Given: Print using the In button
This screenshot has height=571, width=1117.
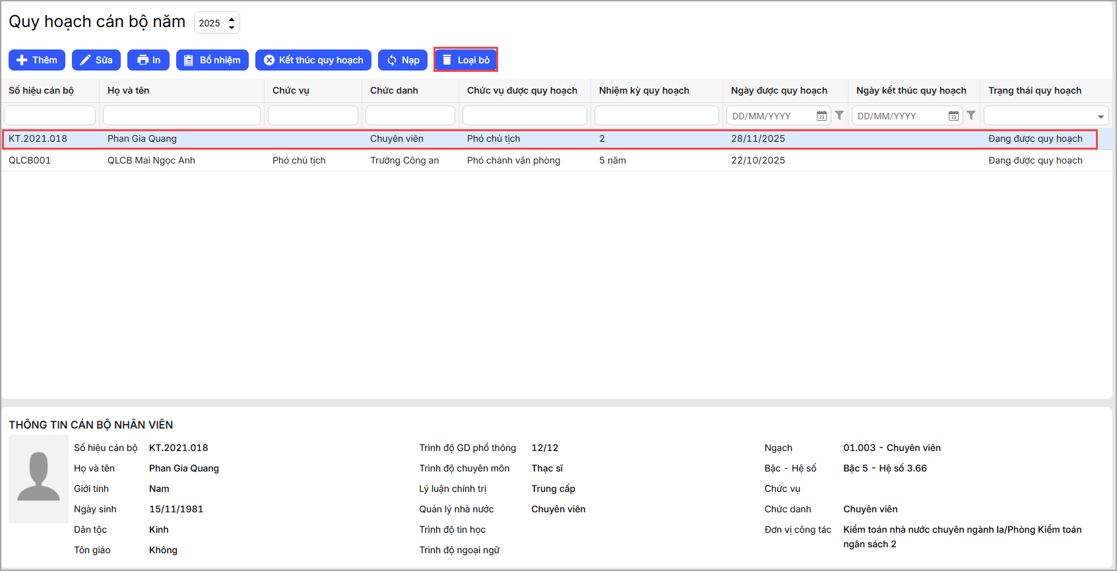Looking at the screenshot, I should (148, 60).
